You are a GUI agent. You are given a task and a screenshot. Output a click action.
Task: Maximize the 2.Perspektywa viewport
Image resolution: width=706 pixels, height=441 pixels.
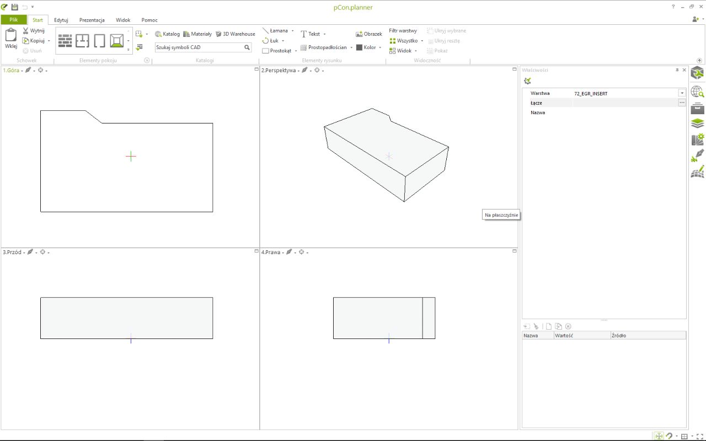click(x=515, y=69)
